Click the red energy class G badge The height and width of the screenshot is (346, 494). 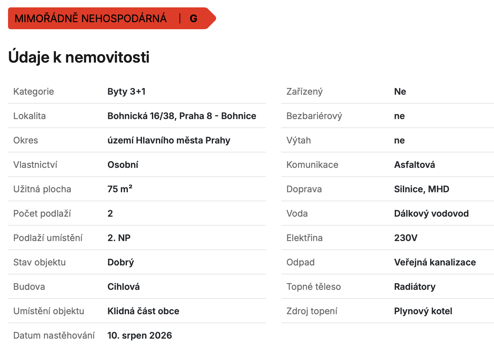tap(112, 18)
